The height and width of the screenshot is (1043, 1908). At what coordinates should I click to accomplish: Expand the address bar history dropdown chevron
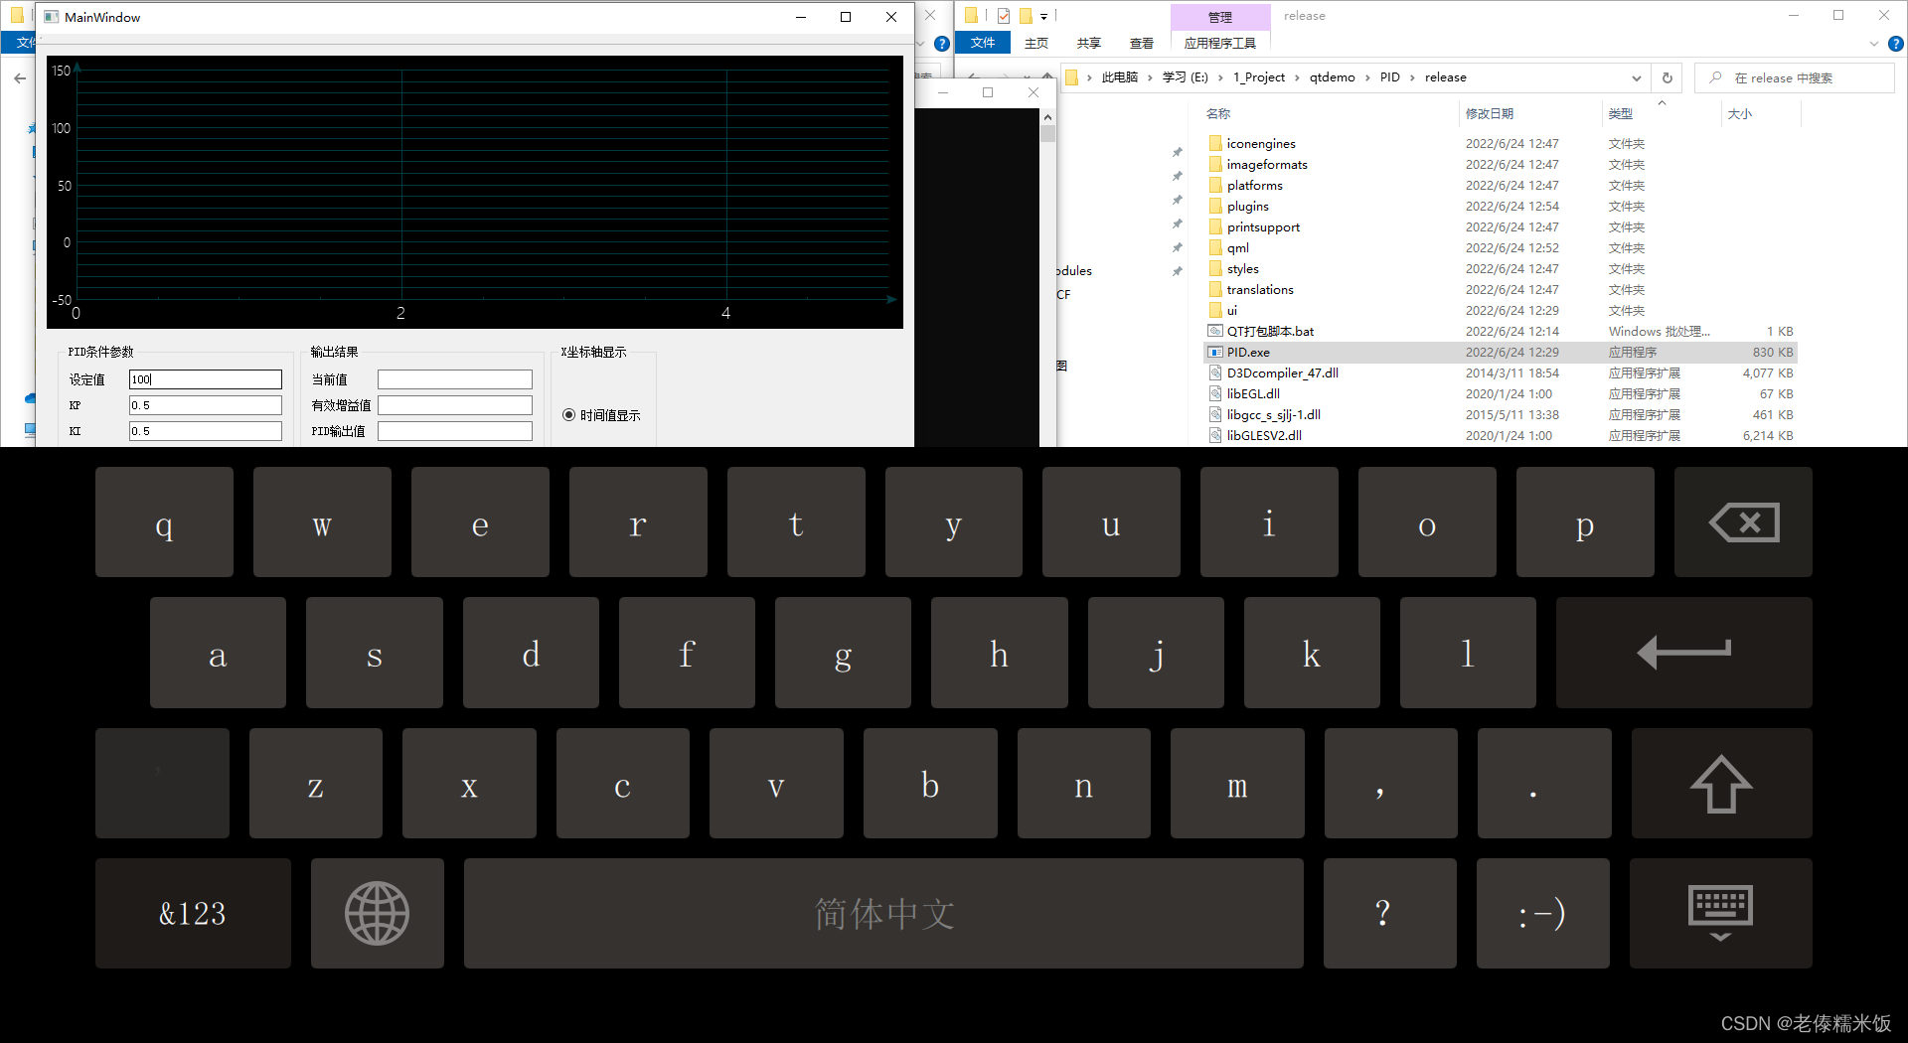click(x=1637, y=77)
